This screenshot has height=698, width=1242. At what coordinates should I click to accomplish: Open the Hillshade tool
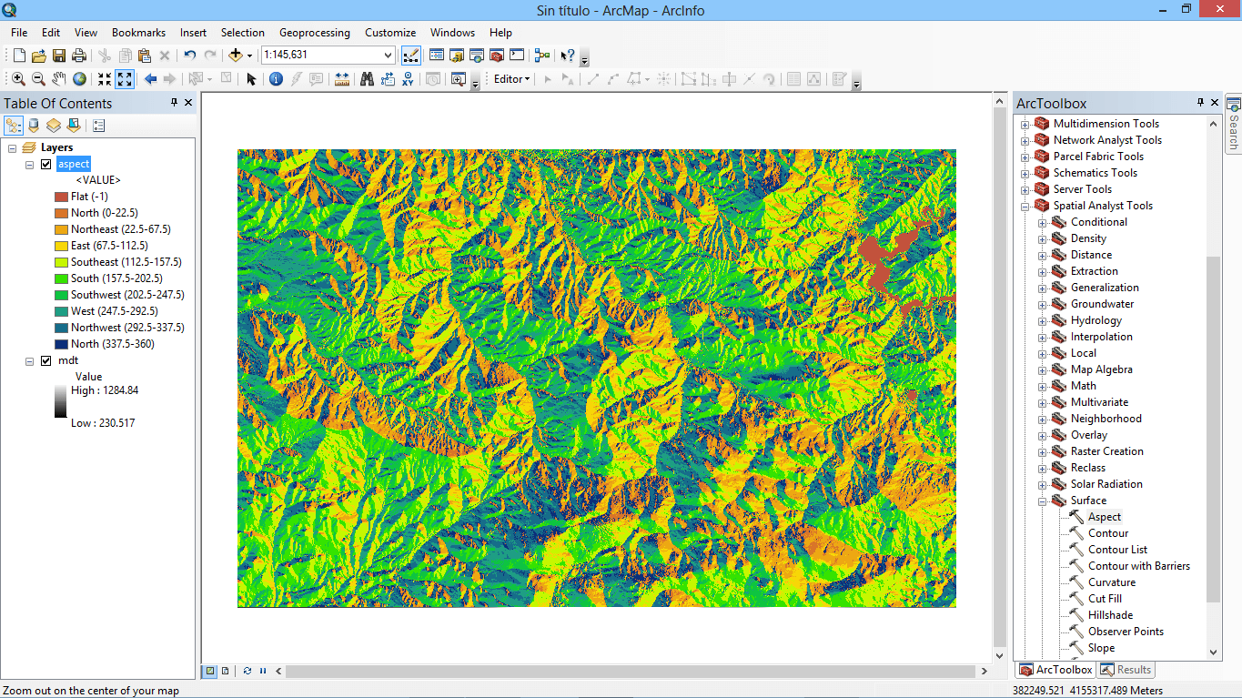pos(1110,615)
